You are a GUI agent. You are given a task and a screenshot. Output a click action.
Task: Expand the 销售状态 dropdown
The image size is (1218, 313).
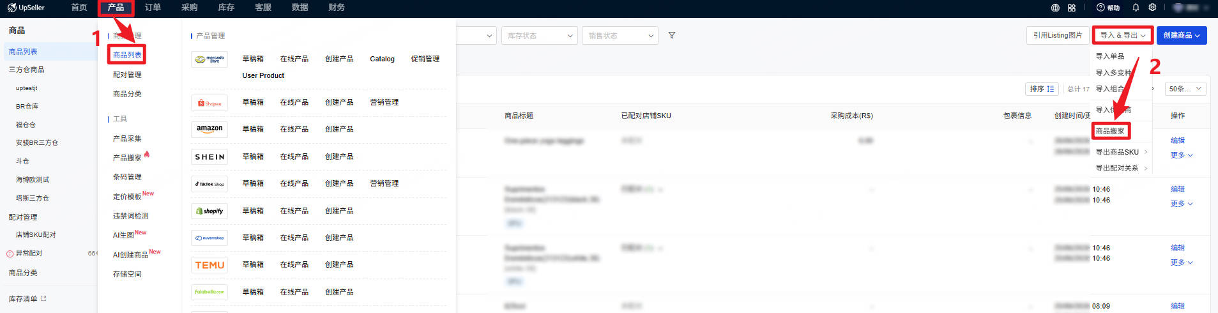tap(620, 35)
